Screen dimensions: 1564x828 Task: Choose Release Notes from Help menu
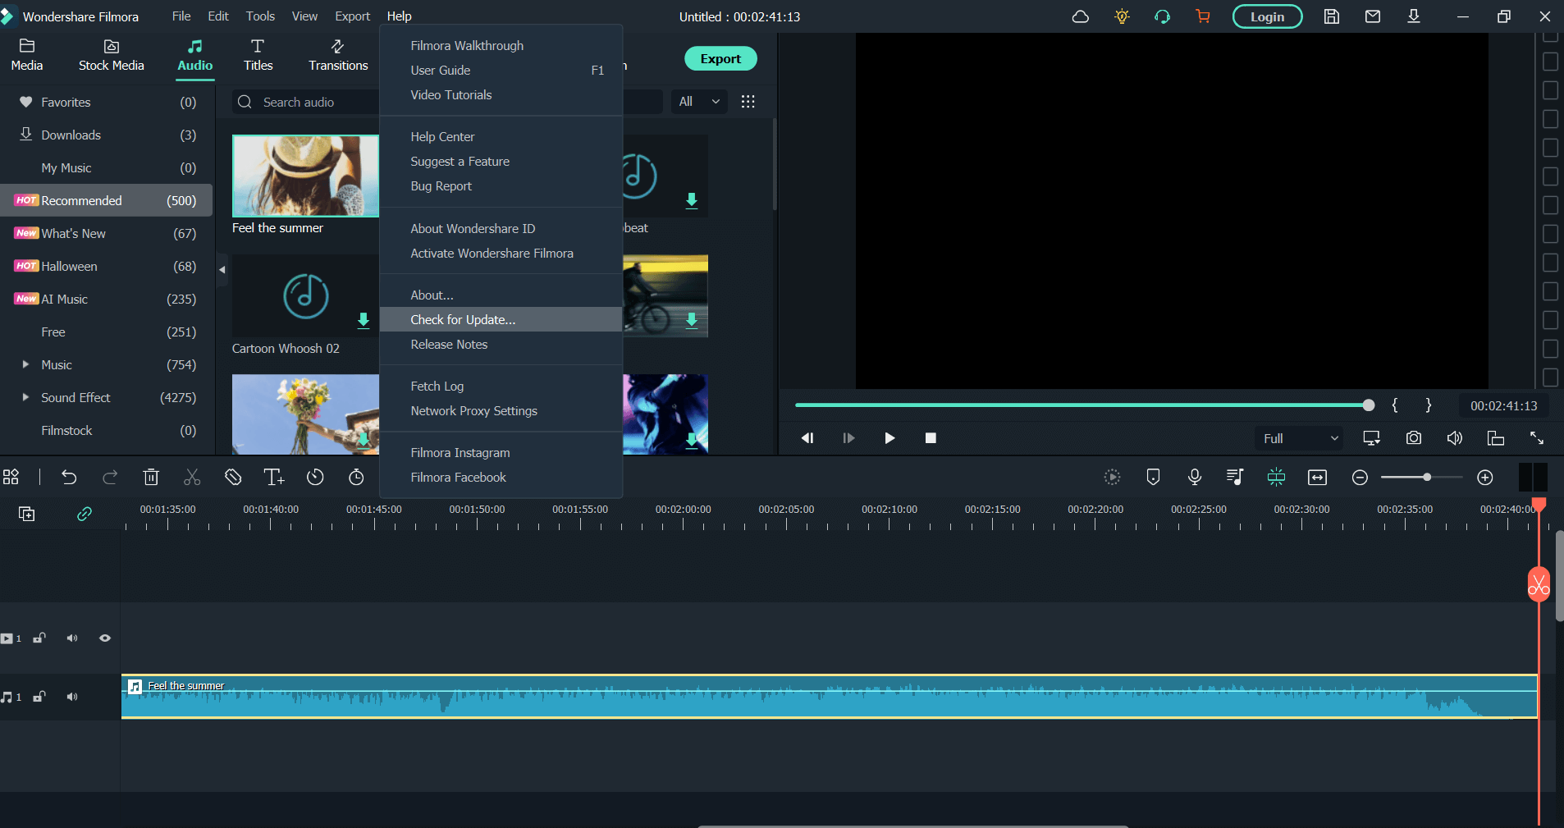[501, 345]
